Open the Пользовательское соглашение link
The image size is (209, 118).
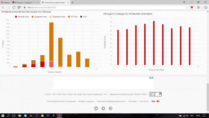point(61,101)
